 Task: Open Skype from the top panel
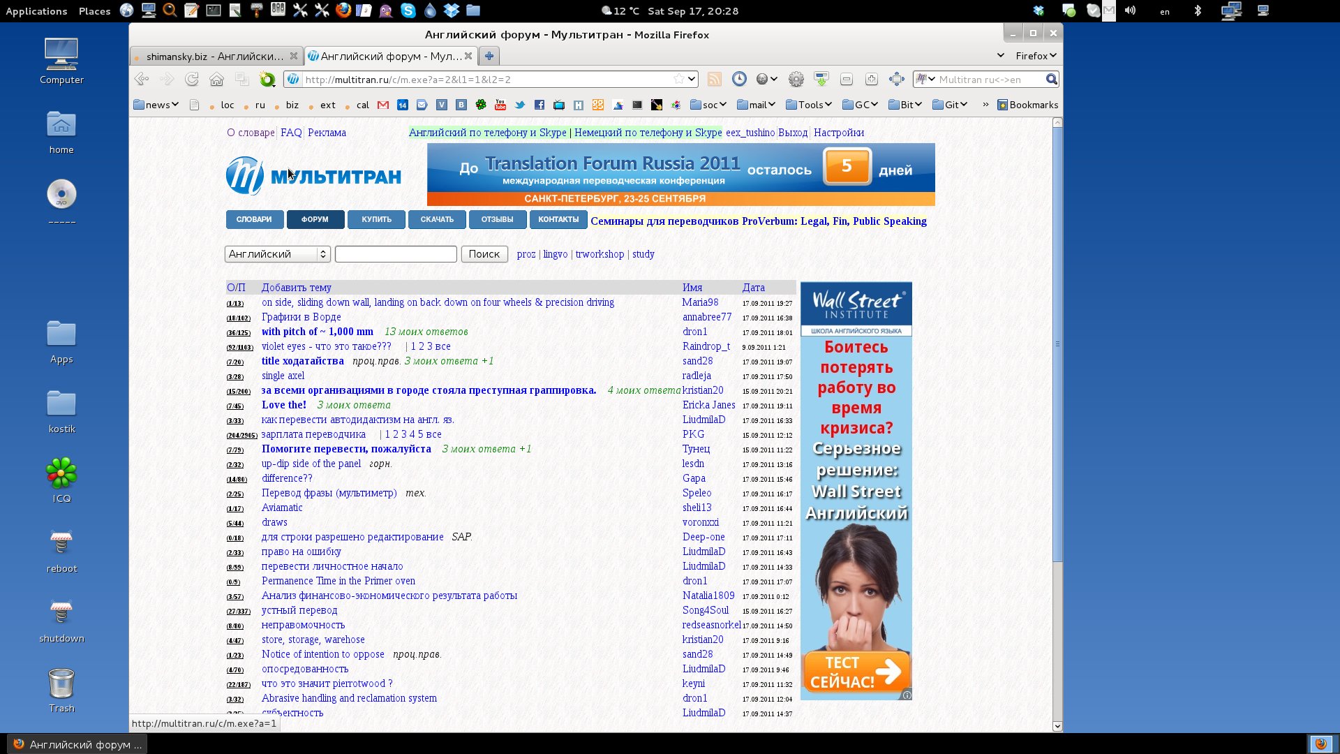click(408, 10)
